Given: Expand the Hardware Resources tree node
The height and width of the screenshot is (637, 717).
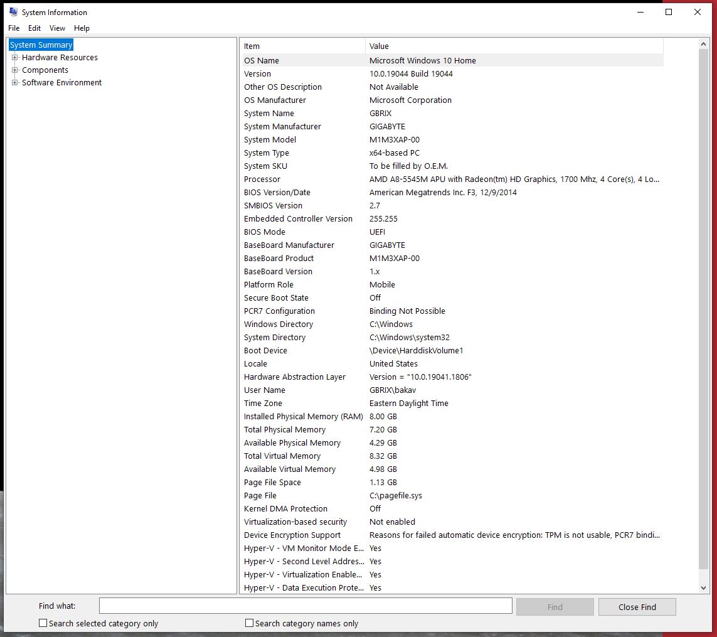Looking at the screenshot, I should pyautogui.click(x=15, y=58).
